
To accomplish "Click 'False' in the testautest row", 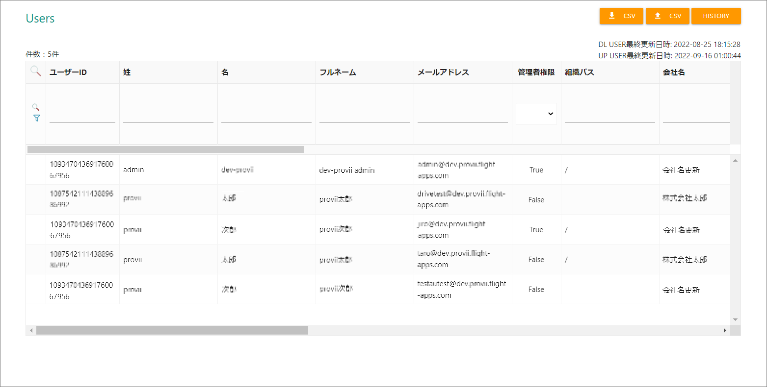I will [536, 290].
